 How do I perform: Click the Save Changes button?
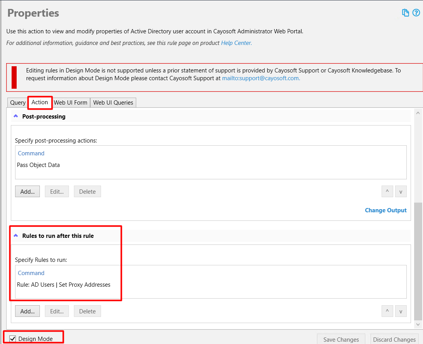(341, 339)
